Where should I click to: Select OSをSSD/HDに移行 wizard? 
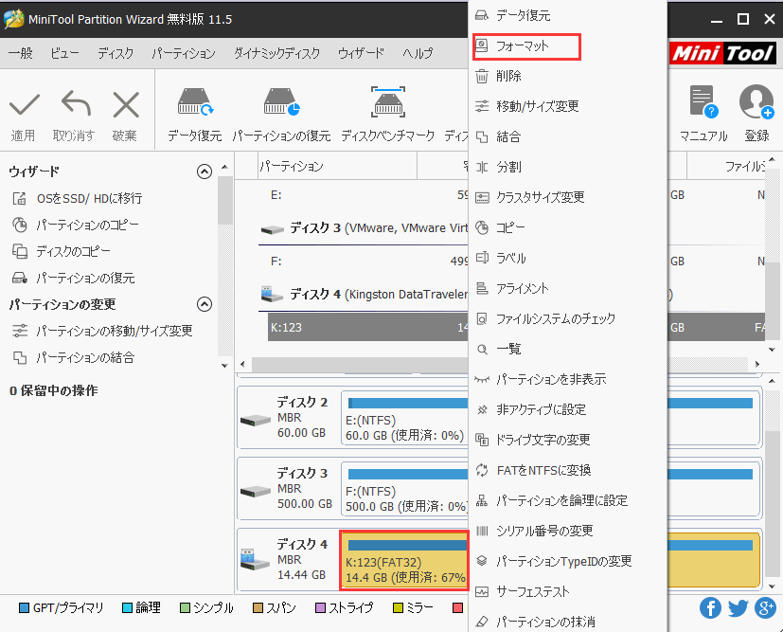[78, 199]
